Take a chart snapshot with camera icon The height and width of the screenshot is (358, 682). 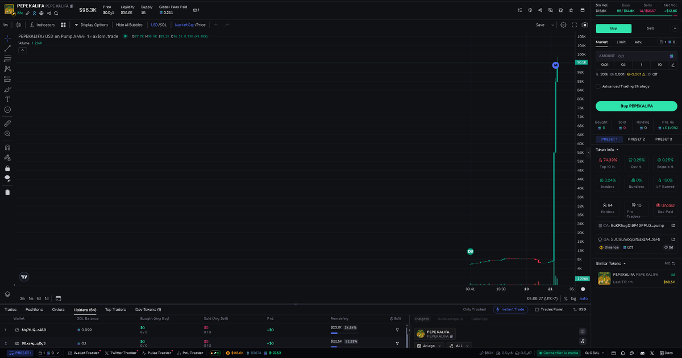tap(585, 25)
